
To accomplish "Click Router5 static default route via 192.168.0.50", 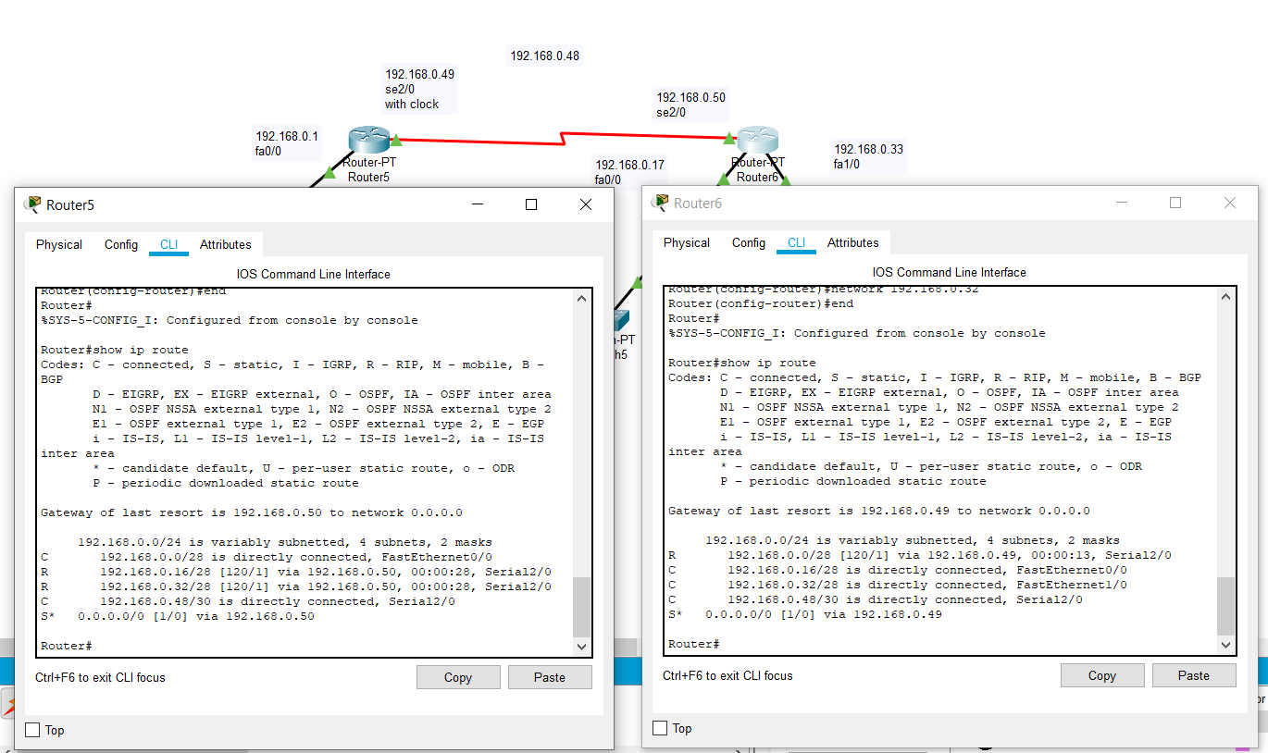I will click(x=178, y=616).
